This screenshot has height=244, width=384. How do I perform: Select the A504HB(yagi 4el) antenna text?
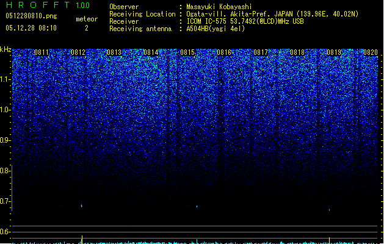(x=216, y=29)
